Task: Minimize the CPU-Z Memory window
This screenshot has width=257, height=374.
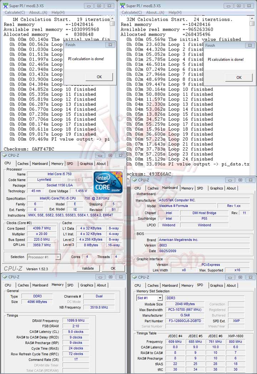Action: [x=101, y=277]
